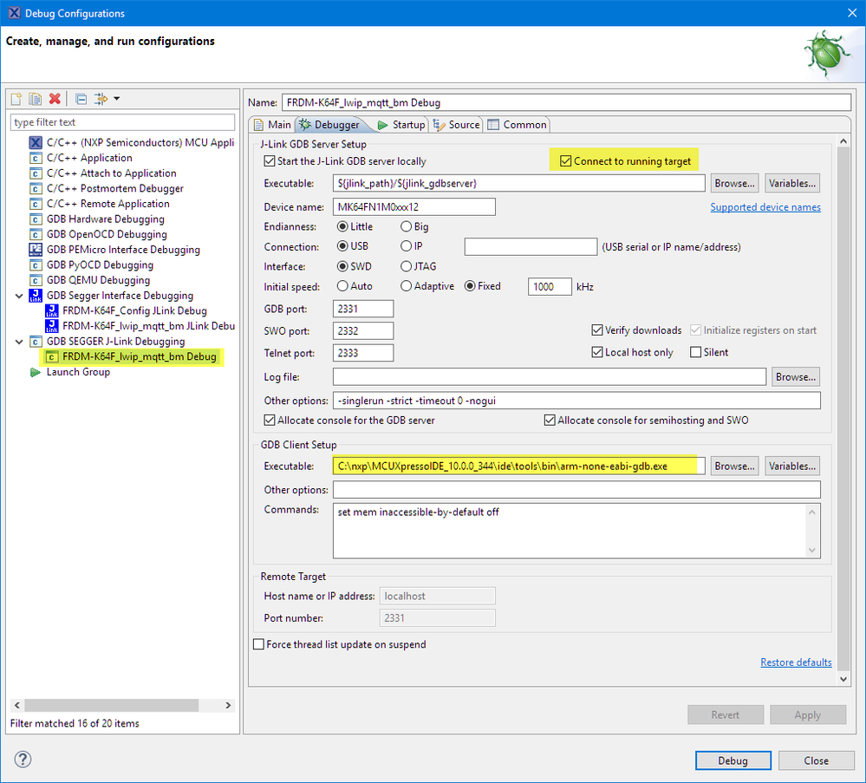This screenshot has width=866, height=783.
Task: Open FRDM-K64F_lwip_mqtt_bm JLink Debug configuration
Action: [148, 326]
